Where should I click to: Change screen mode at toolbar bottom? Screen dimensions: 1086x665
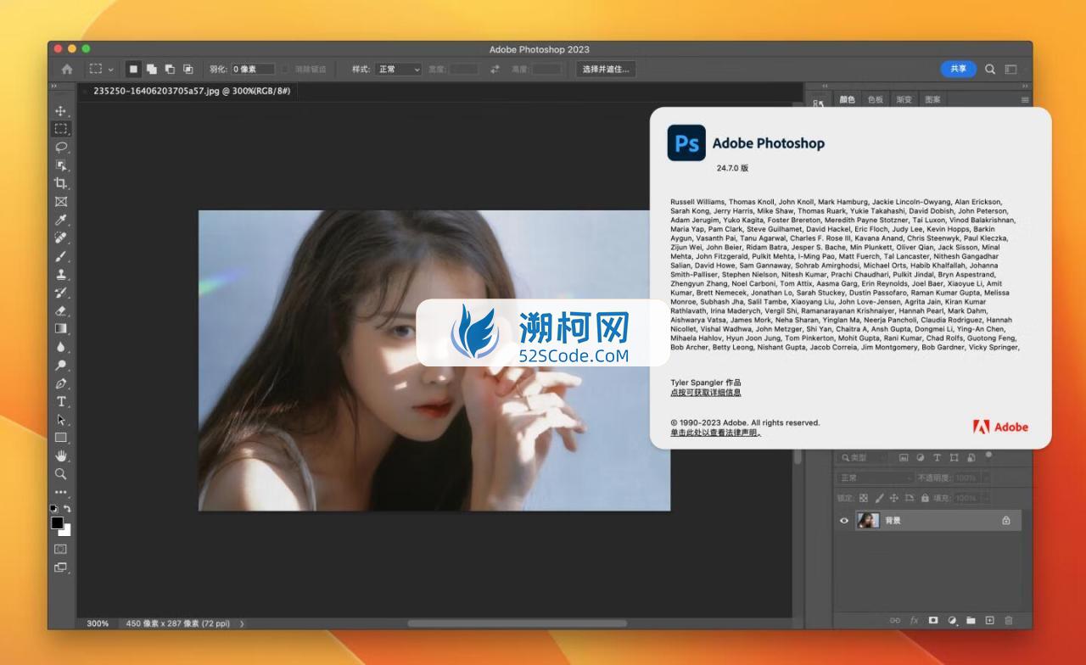[60, 567]
